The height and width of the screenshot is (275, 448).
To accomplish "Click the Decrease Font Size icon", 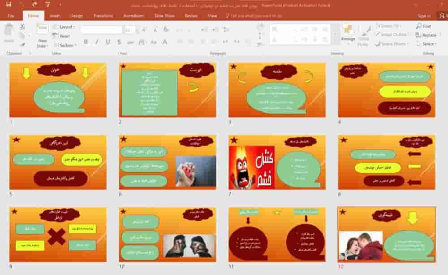I will 155,30.
